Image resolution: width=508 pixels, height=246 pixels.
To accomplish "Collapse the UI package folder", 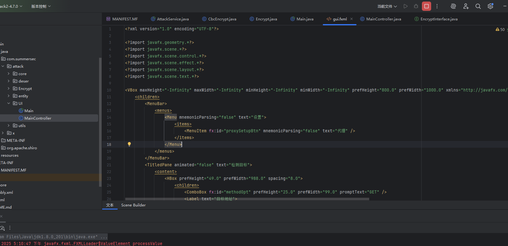I will pos(9,104).
